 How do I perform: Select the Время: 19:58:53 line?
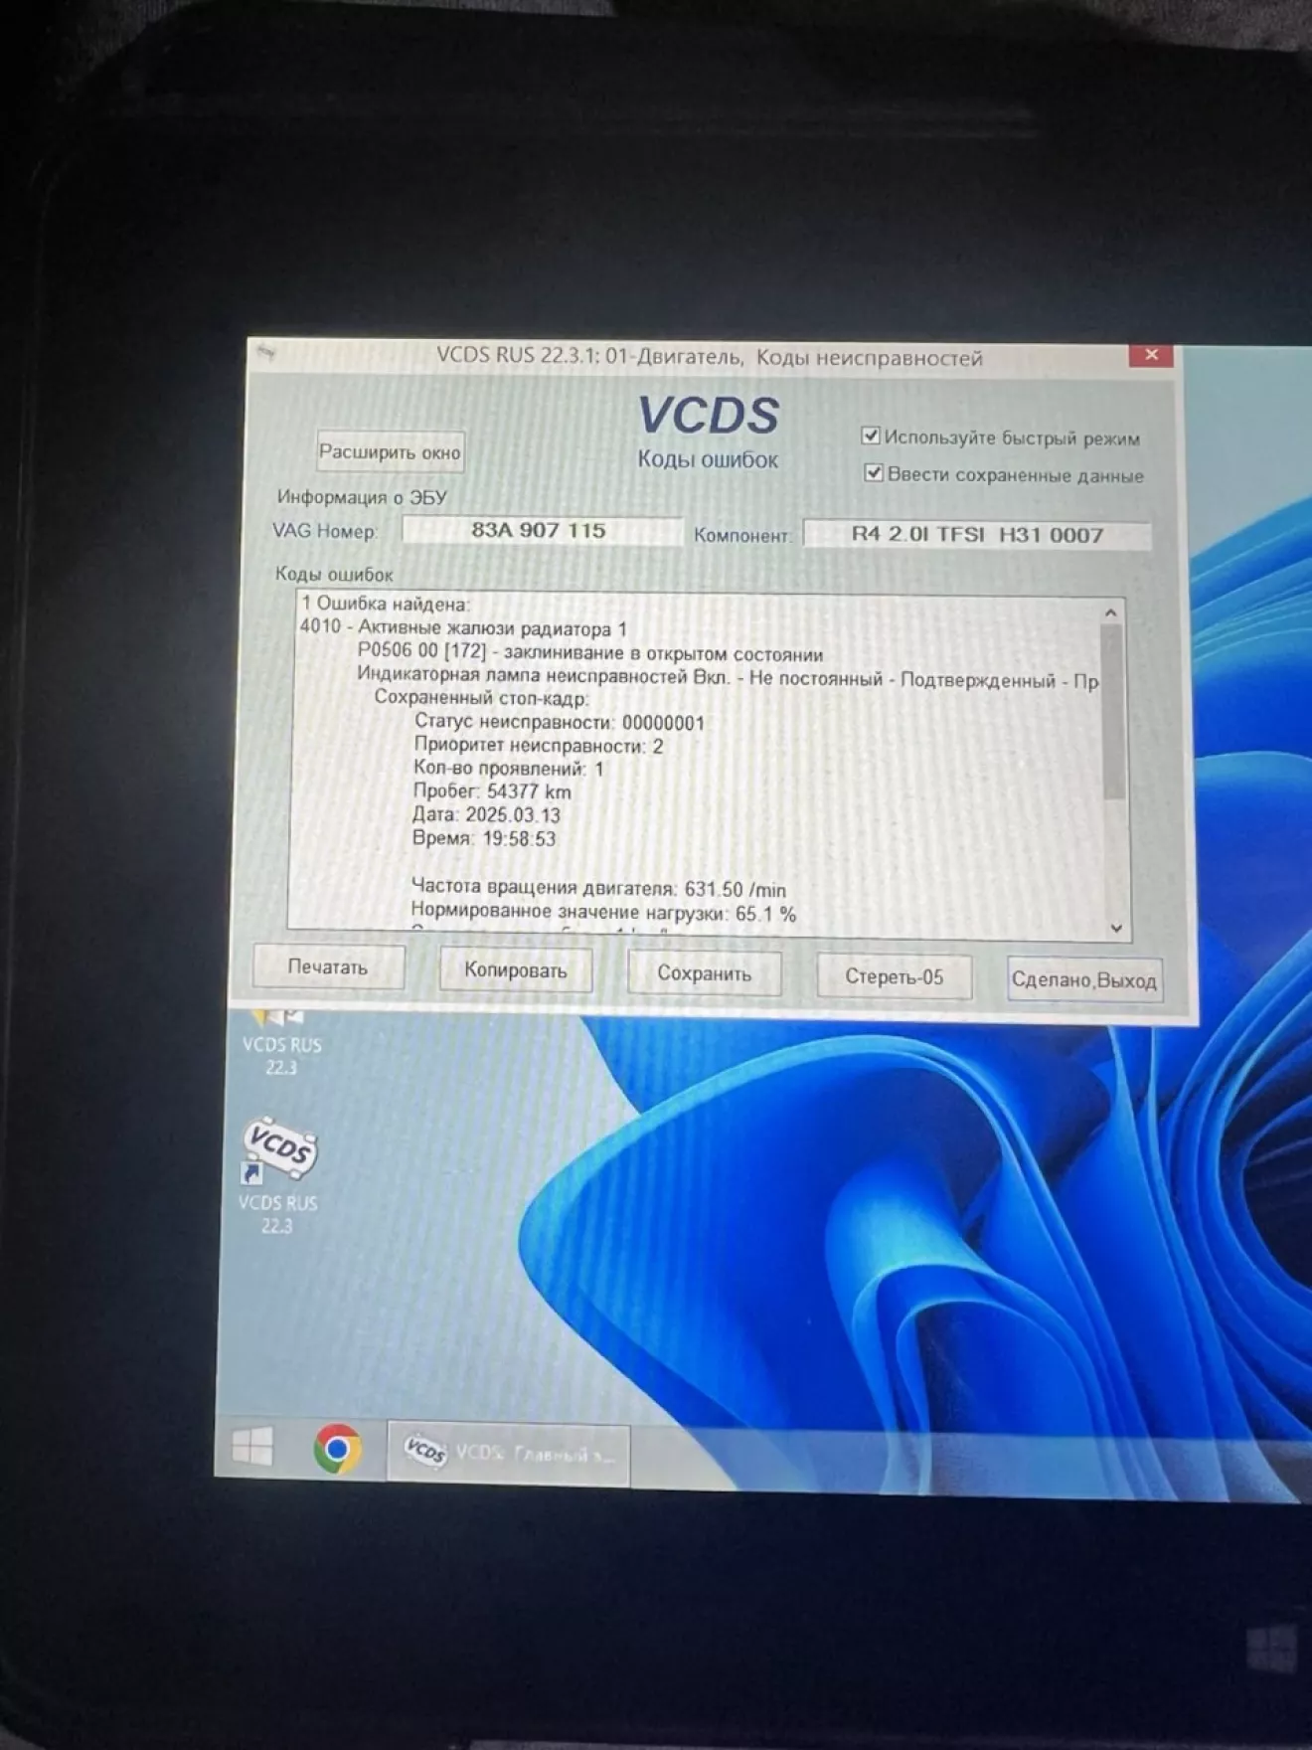coord(484,838)
